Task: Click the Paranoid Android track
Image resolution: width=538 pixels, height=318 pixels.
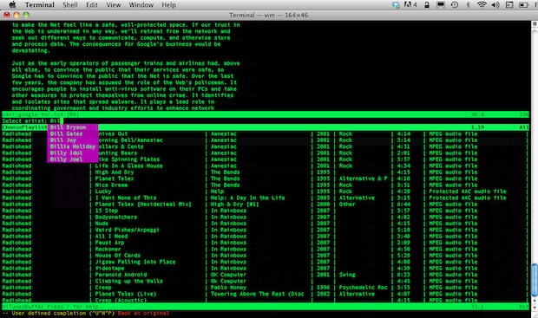Action: pyautogui.click(x=121, y=275)
